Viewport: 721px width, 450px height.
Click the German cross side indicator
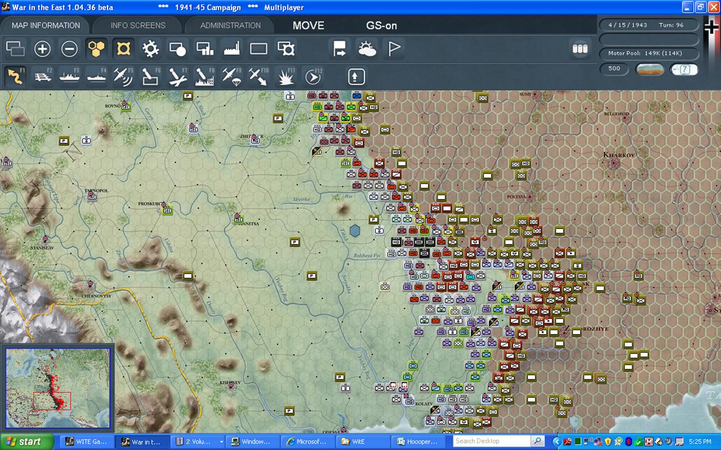(x=711, y=27)
